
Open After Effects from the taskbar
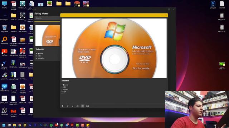[30, 125]
